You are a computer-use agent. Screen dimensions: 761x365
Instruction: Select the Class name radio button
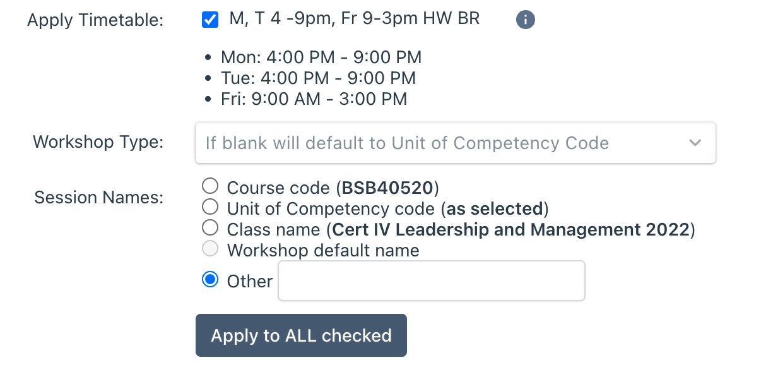210,227
